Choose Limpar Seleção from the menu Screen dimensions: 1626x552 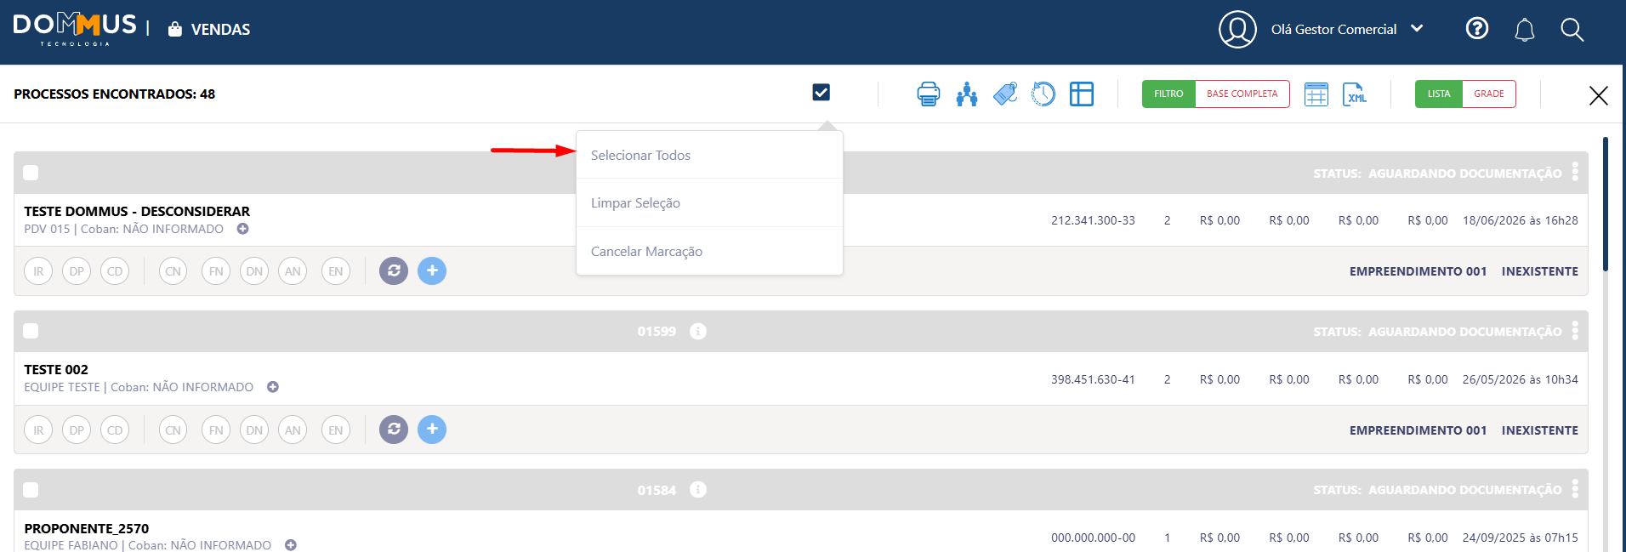[x=709, y=202]
